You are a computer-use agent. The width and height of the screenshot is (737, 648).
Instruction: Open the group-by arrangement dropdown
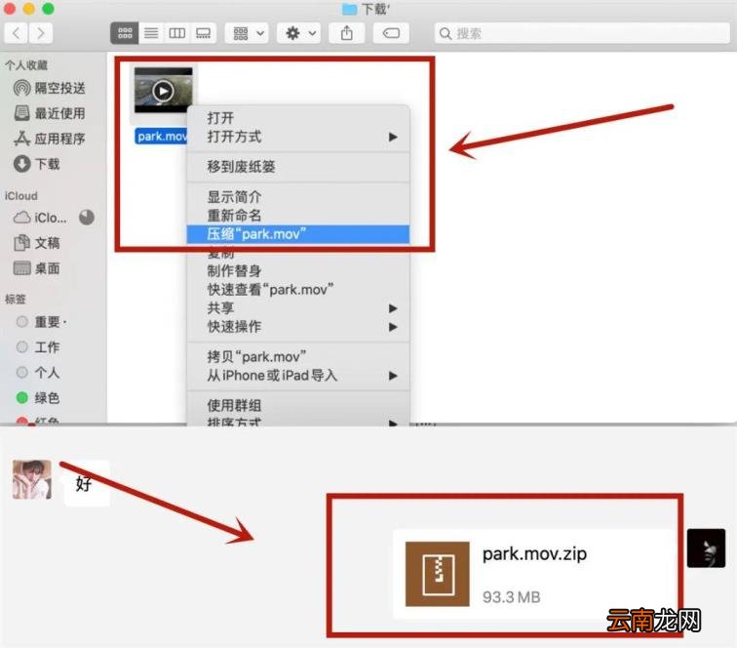click(x=248, y=33)
